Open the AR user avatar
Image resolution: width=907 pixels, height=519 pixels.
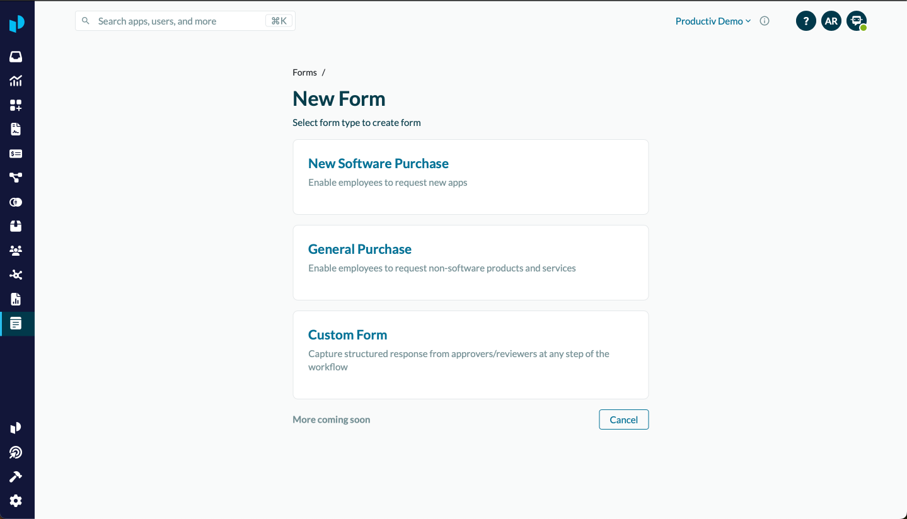pyautogui.click(x=831, y=21)
